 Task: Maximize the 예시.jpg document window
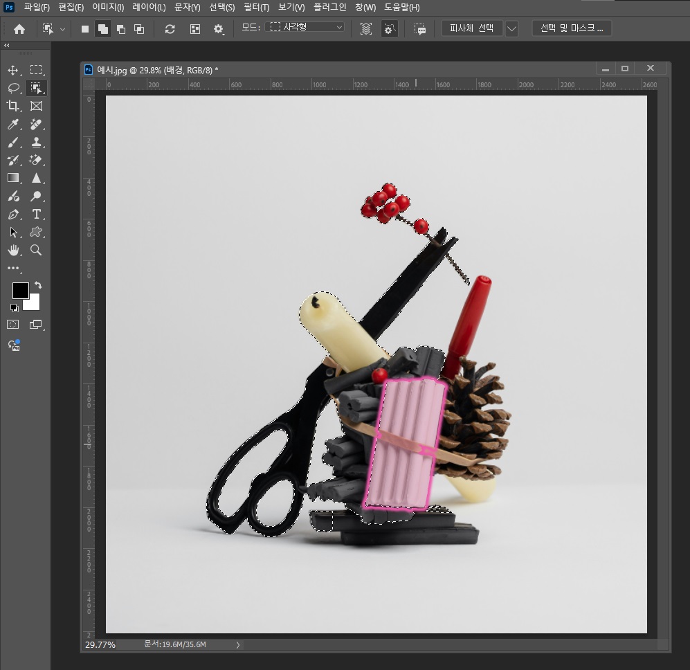(624, 69)
